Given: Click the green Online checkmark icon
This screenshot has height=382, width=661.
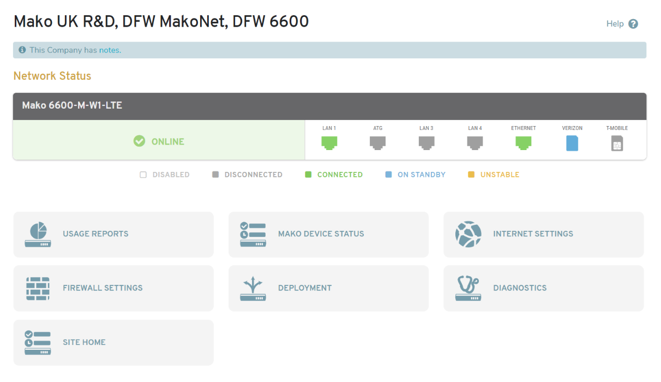Looking at the screenshot, I should pos(139,141).
